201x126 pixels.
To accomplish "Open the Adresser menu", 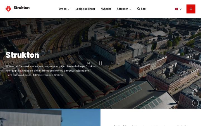I will coord(122,9).
